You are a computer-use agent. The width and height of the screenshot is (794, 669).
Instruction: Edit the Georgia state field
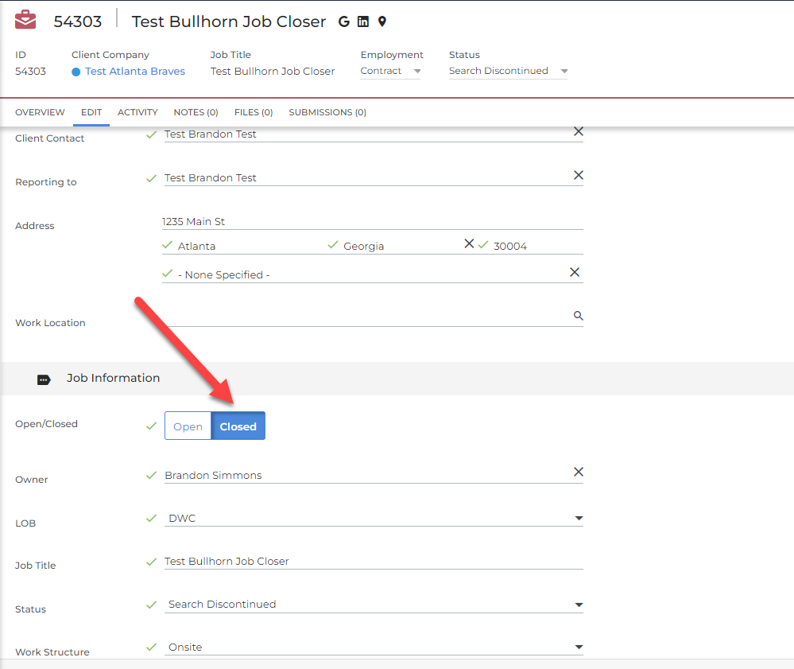pyautogui.click(x=400, y=246)
